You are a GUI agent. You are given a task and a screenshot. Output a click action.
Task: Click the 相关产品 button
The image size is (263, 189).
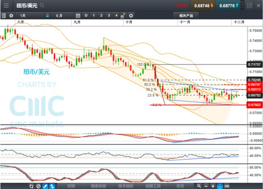(186, 16)
